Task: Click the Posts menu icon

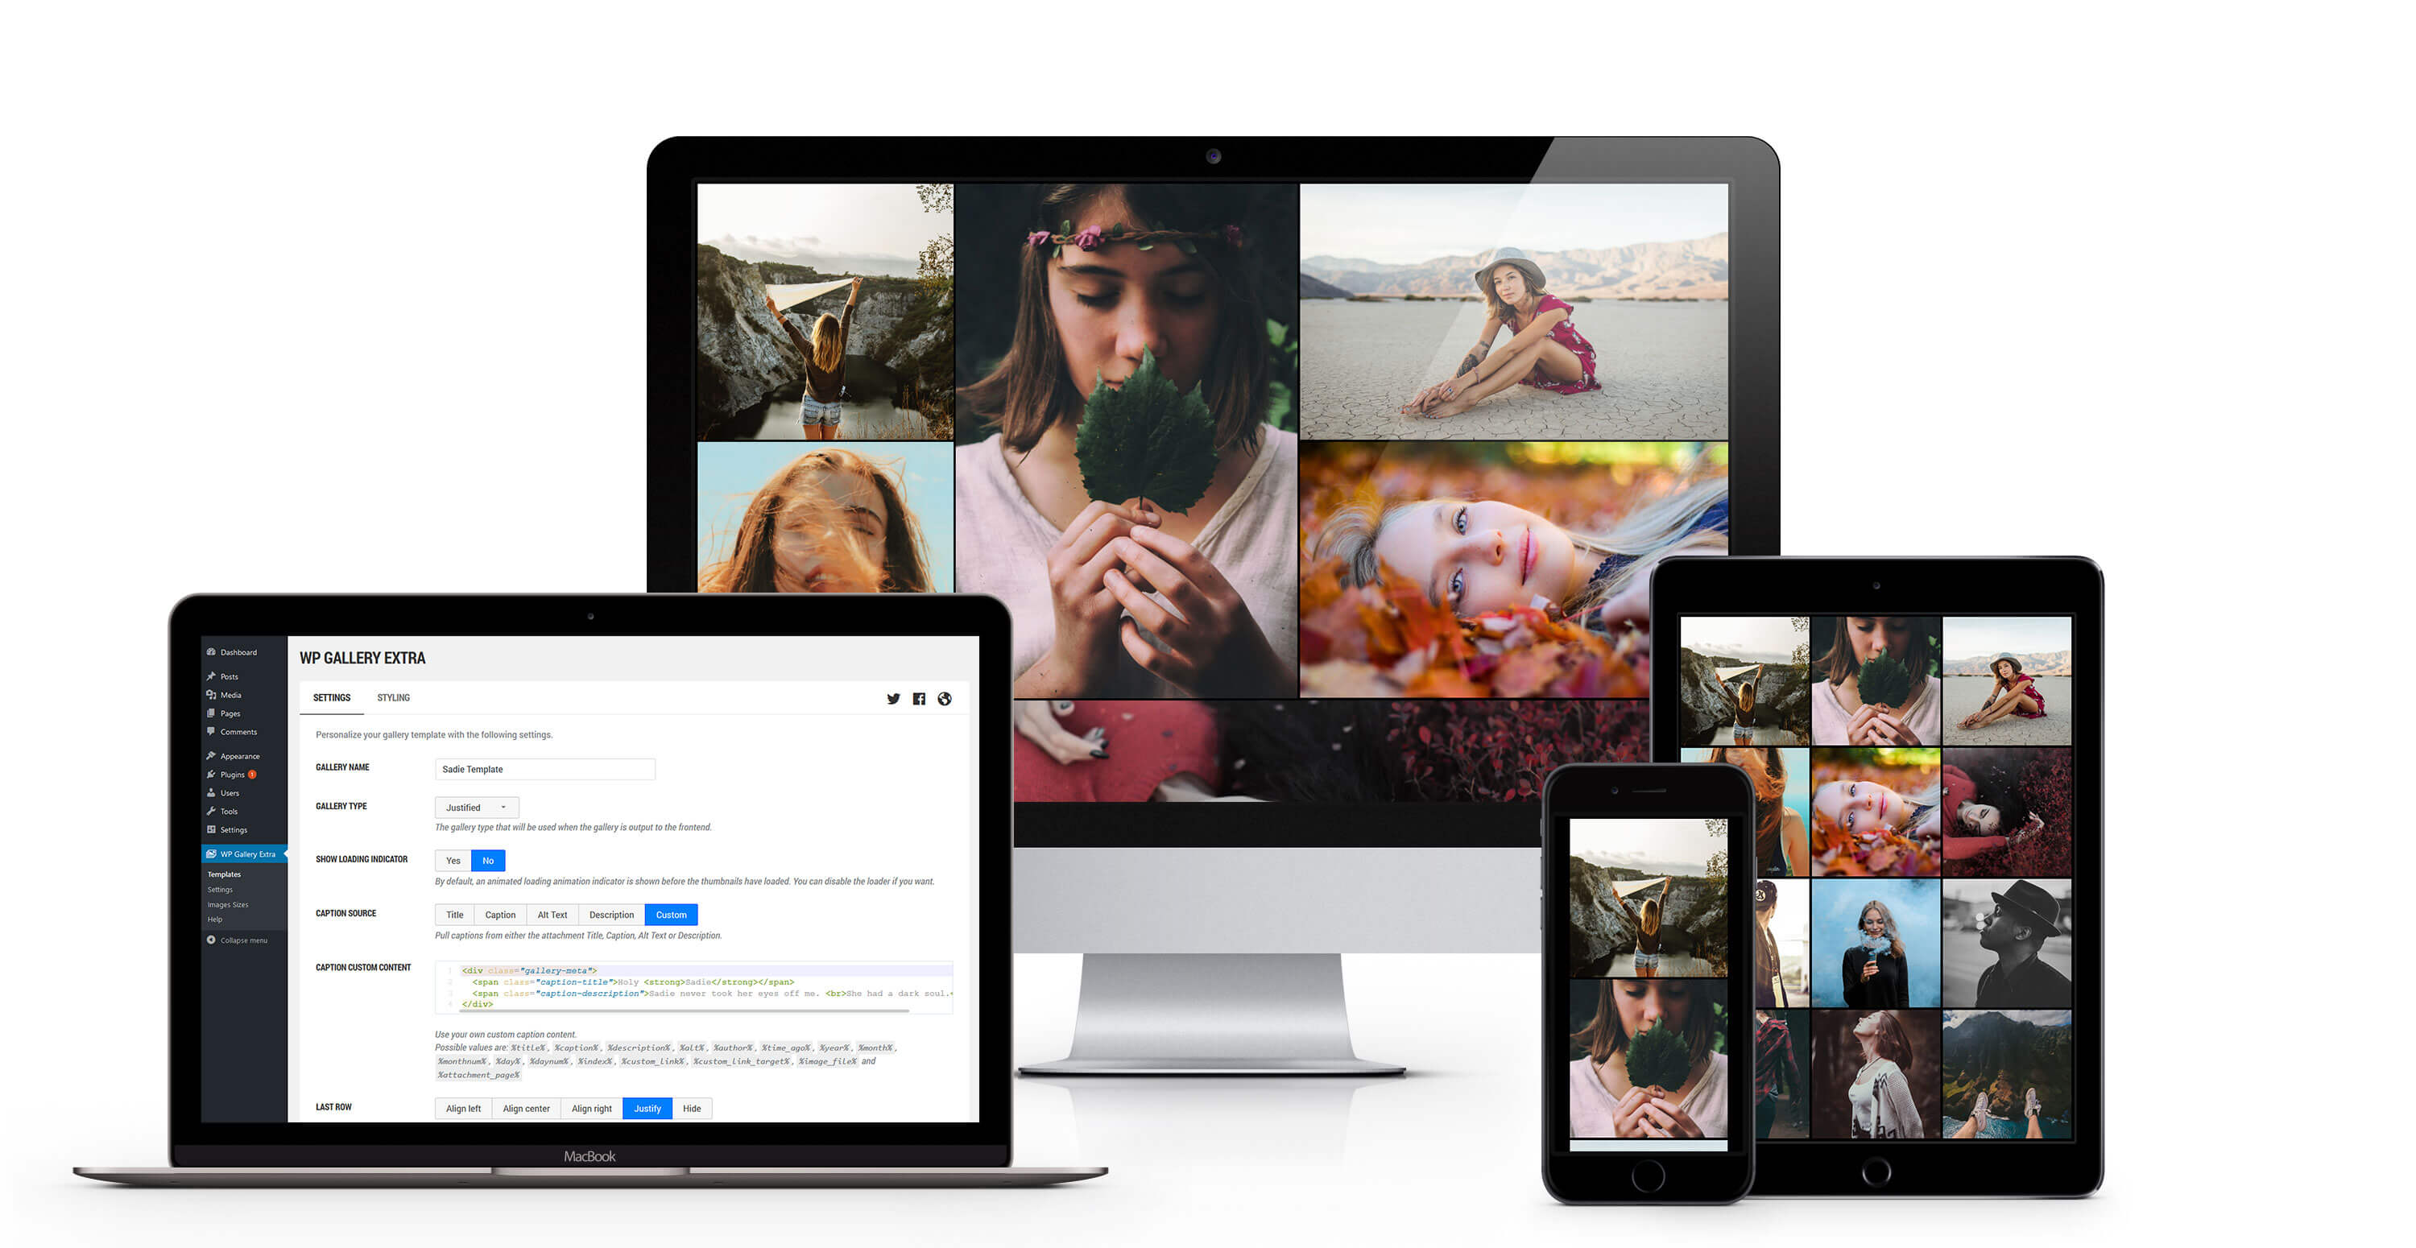Action: (x=213, y=675)
